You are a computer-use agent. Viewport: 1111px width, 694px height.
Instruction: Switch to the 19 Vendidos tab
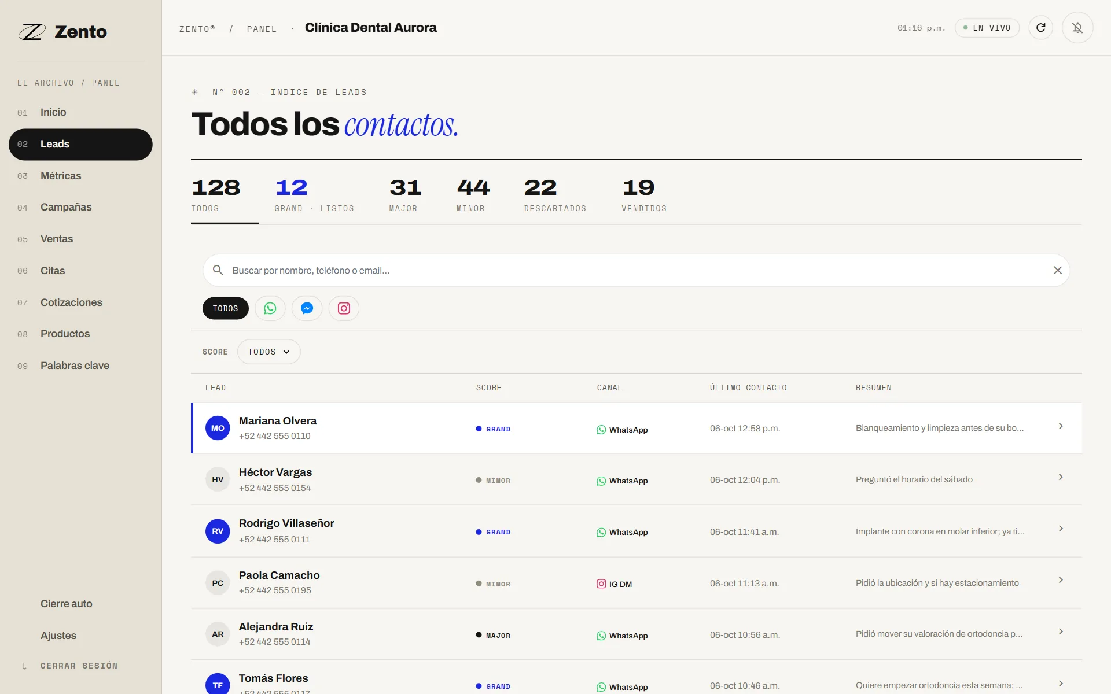[x=644, y=195]
